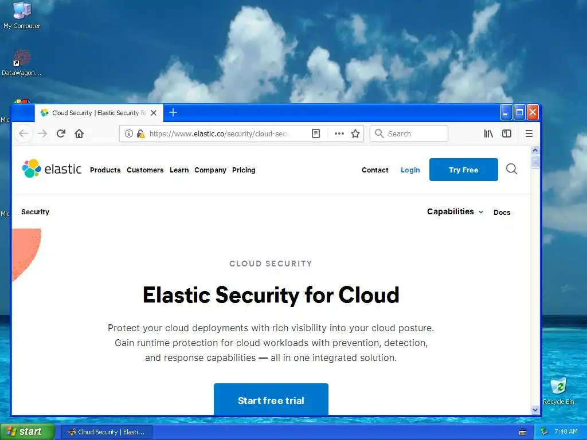Click the forward navigation arrow
Screen dimensions: 587x440
(x=42, y=133)
